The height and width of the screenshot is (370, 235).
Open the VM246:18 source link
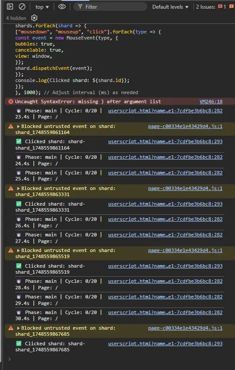pyautogui.click(x=211, y=102)
